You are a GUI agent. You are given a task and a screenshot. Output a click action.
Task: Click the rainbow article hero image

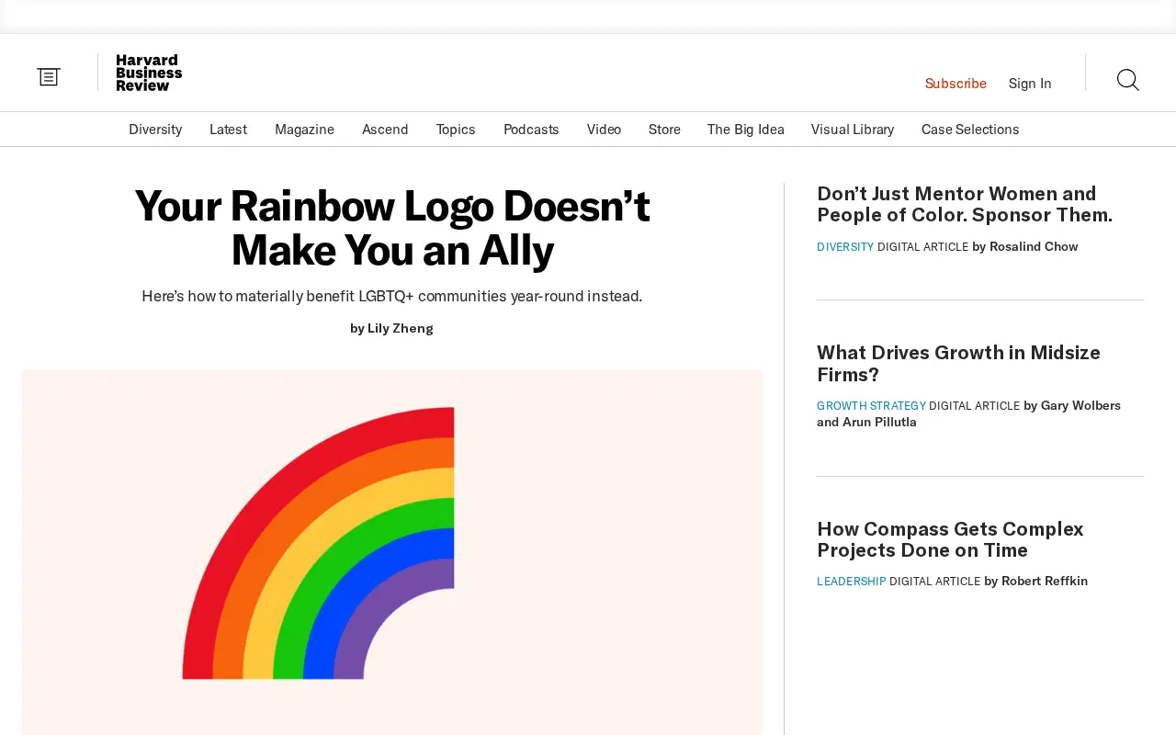click(x=392, y=552)
